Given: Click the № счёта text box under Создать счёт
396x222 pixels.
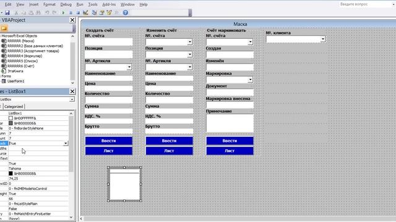Looking at the screenshot, I should tap(109, 42).
